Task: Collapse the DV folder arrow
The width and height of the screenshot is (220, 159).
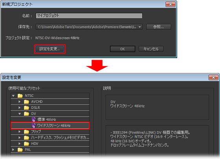Action: click(20, 114)
